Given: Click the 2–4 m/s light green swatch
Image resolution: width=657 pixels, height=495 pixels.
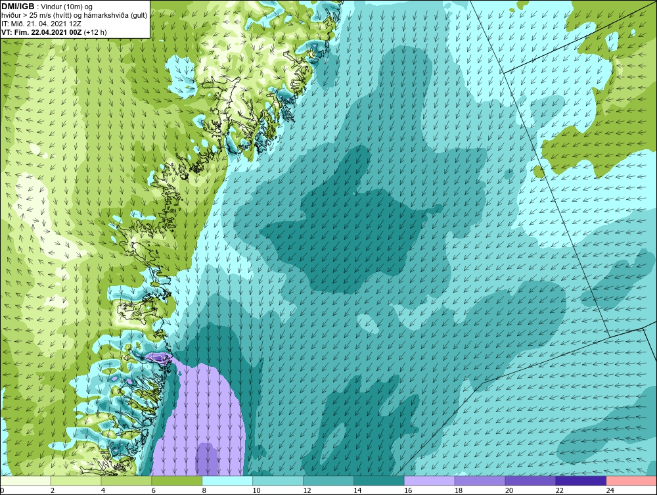Looking at the screenshot, I should coord(76,481).
